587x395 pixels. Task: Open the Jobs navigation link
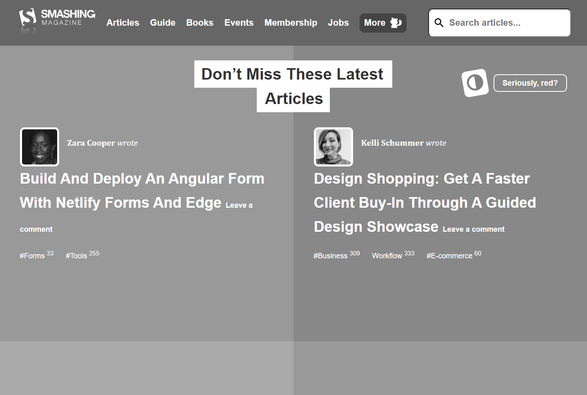click(x=338, y=23)
